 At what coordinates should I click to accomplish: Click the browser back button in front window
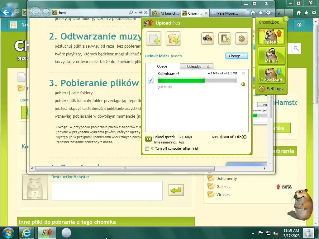coord(35,12)
